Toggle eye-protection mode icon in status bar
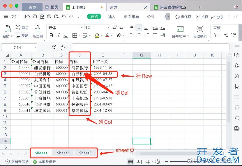The height and width of the screenshot is (166, 242). 158,162
